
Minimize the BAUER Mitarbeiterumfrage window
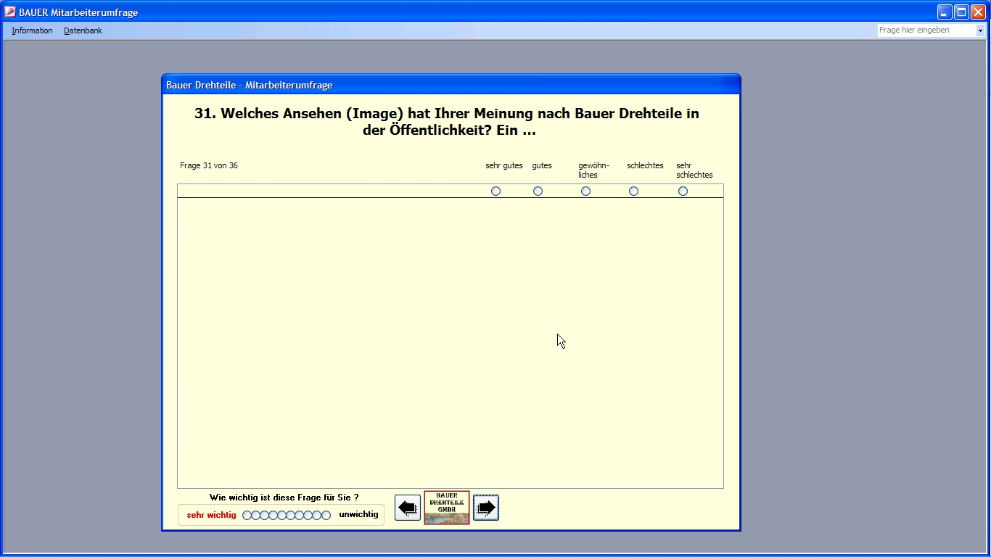click(945, 12)
